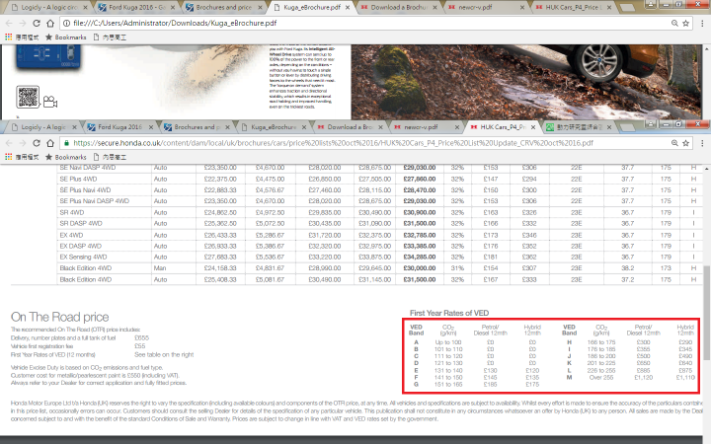Go forward in the Kuga_eBrochure.pdf window
This screenshot has height=444, width=711.
pos(22,23)
